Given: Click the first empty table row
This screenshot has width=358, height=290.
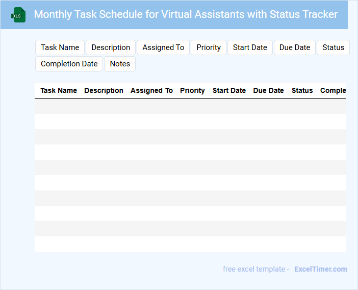Looking at the screenshot, I should 190,106.
